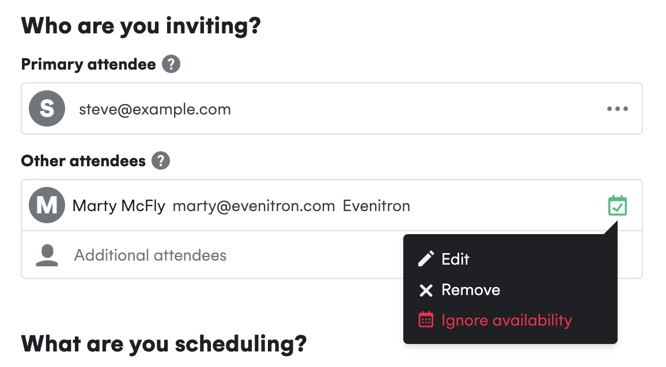Select Edit in the attendee context menu
The height and width of the screenshot is (367, 666).
(455, 259)
